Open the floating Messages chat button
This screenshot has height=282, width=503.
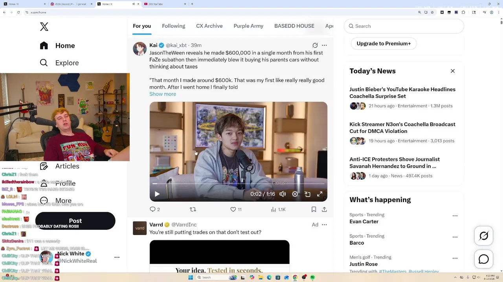coord(484,259)
